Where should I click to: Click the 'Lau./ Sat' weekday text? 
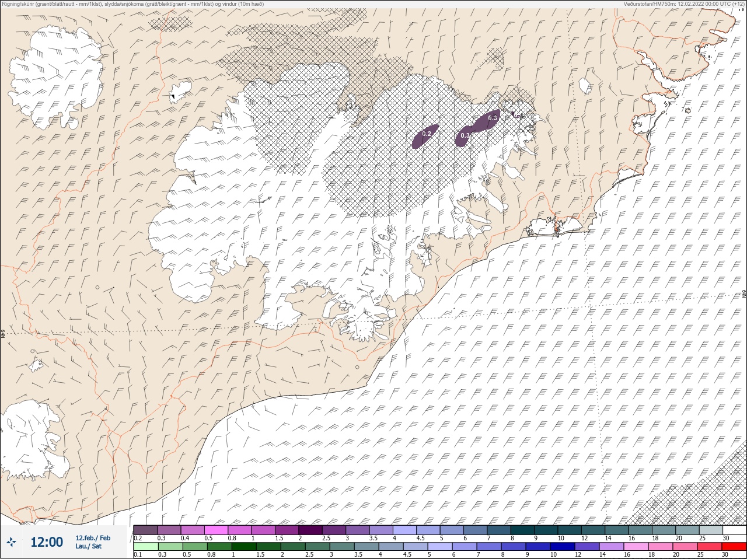(88, 546)
